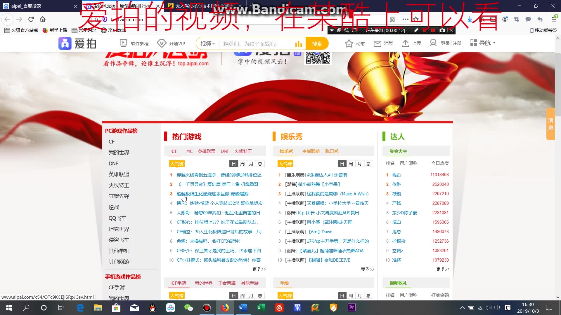This screenshot has height=315, width=561.
Task: Open NetEase Cloud Music taskbar icon
Action: 279,307
